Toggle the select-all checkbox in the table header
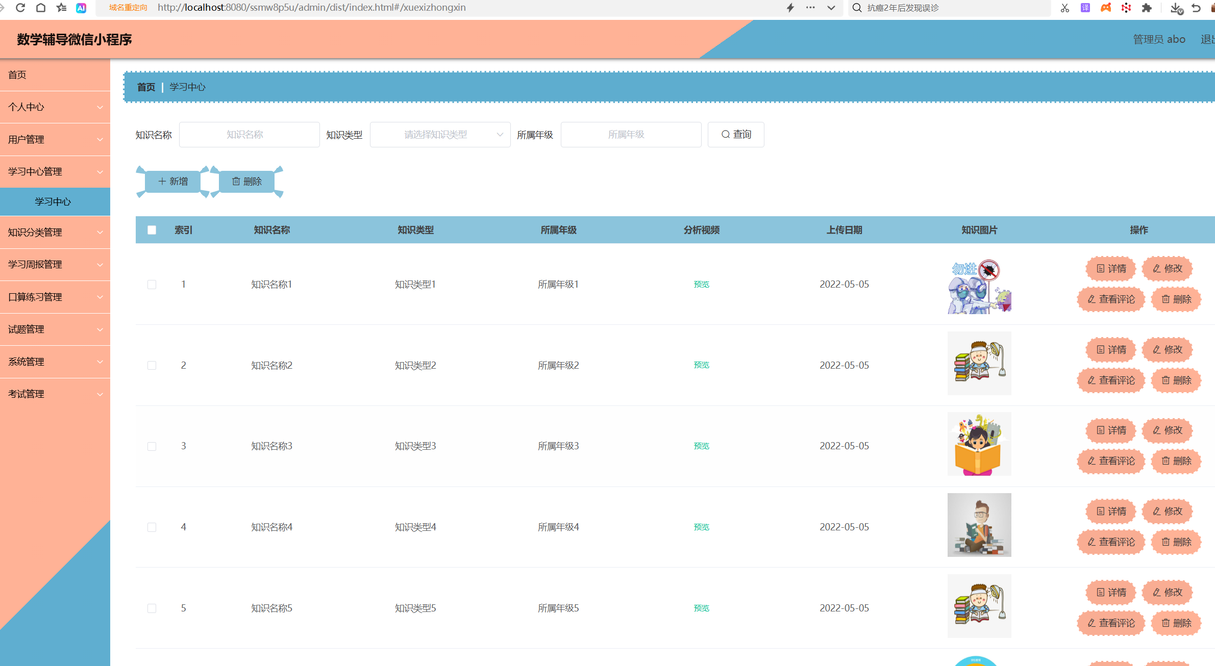Image resolution: width=1215 pixels, height=666 pixels. coord(152,230)
